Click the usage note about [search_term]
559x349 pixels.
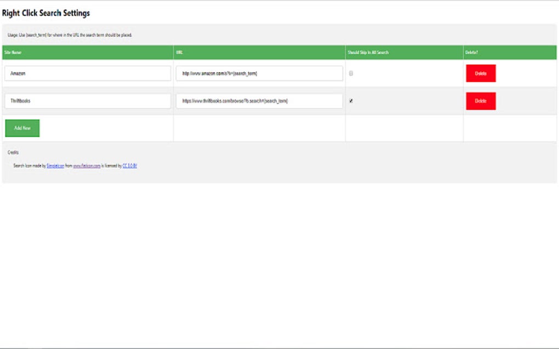click(71, 34)
